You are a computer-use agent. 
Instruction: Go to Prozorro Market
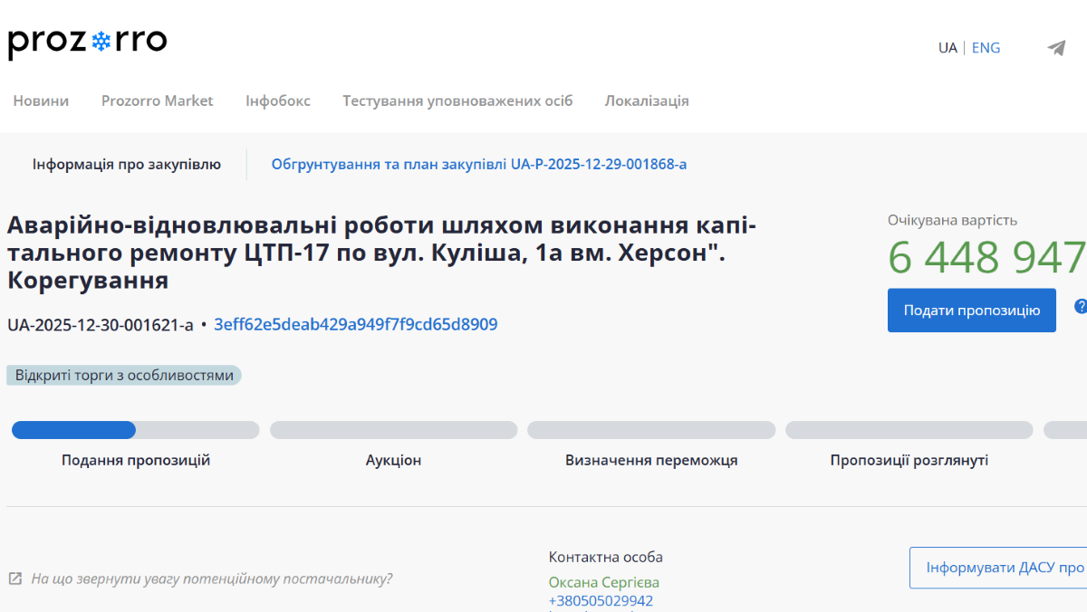click(157, 100)
